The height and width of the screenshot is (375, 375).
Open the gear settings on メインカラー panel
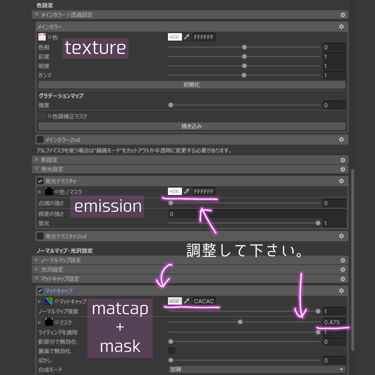coord(341,27)
